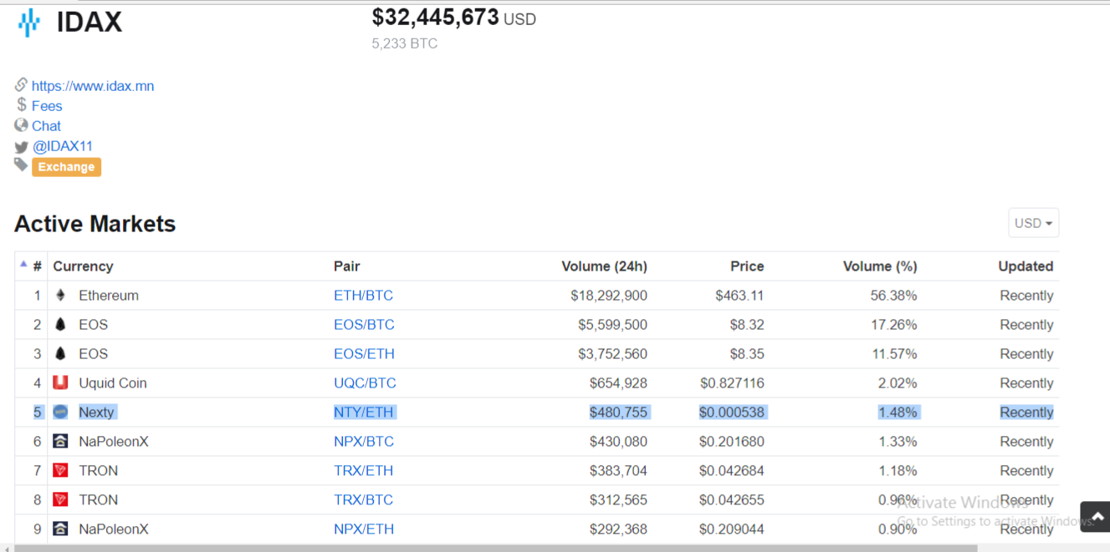Viewport: 1110px width, 552px height.
Task: Sort table by Volume (24h) header
Action: pos(604,266)
